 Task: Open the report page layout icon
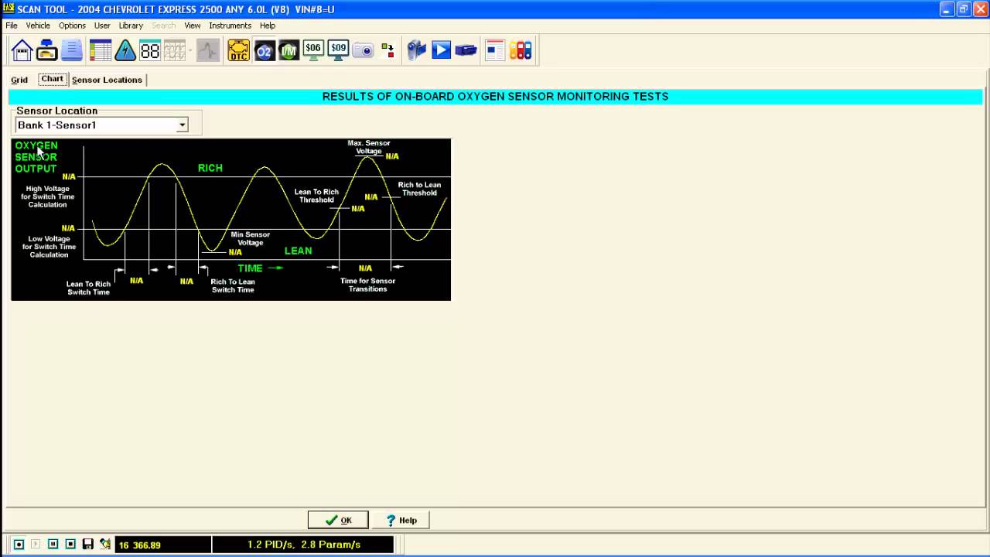pos(496,51)
